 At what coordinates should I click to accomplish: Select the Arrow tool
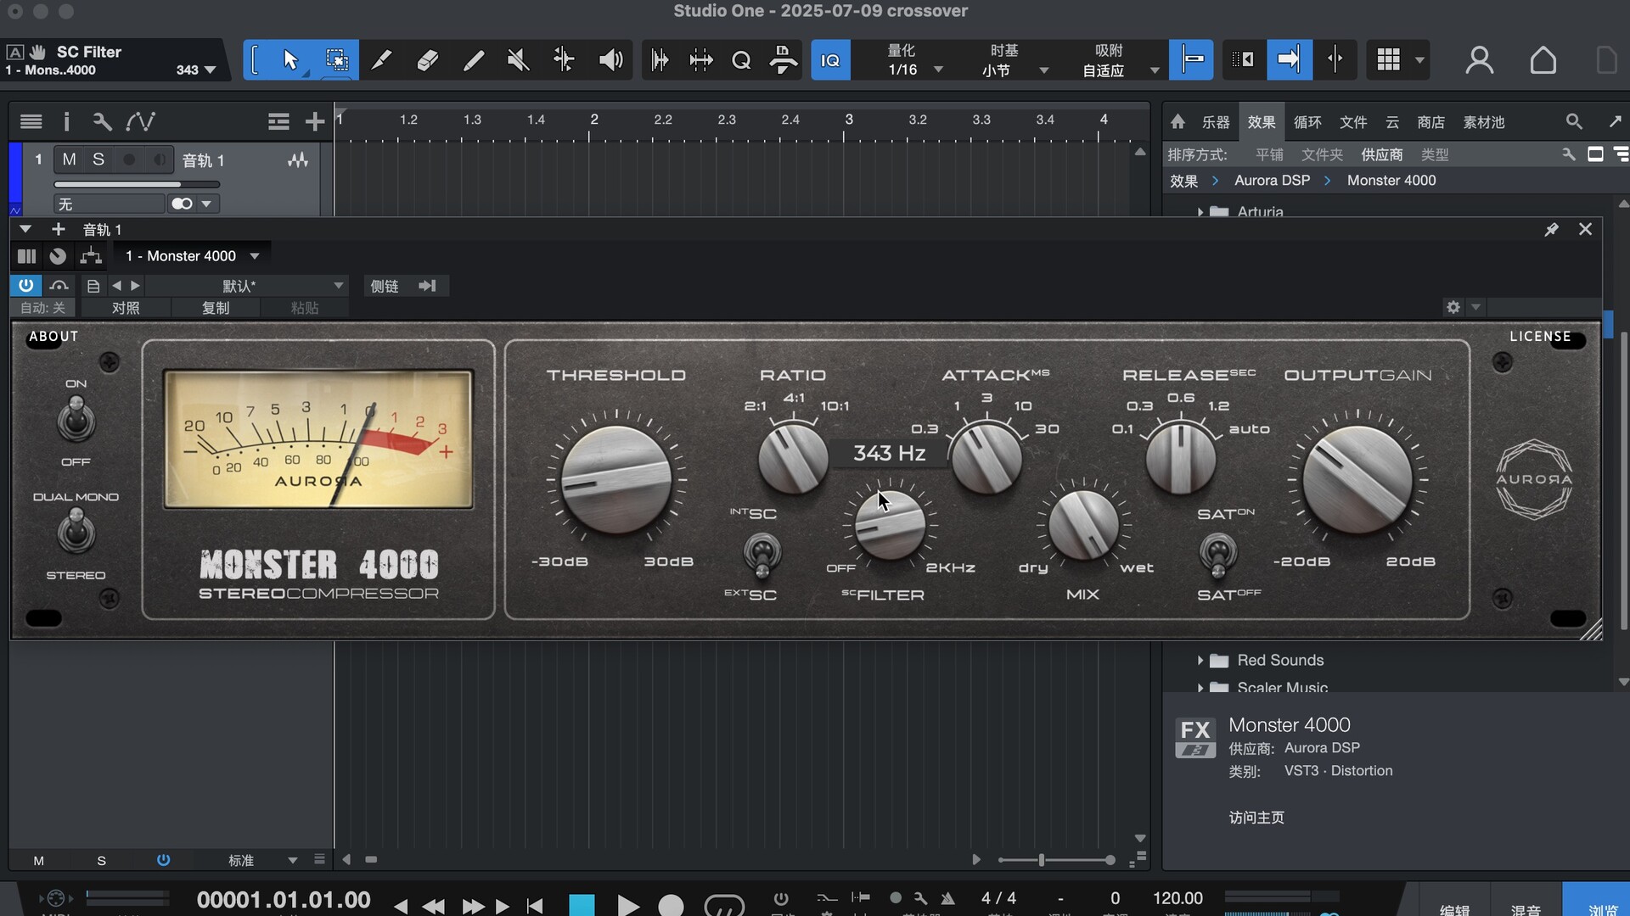290,60
